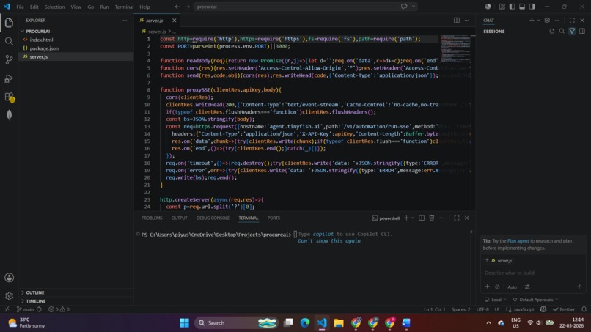The image size is (591, 332).
Task: Switch to the PORTS tab
Action: coord(274,218)
